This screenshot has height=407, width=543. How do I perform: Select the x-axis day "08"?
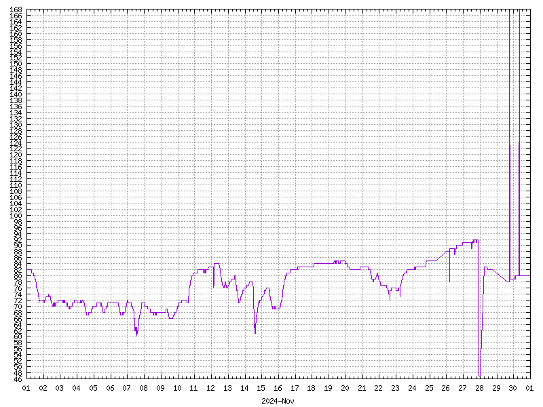coord(144,388)
